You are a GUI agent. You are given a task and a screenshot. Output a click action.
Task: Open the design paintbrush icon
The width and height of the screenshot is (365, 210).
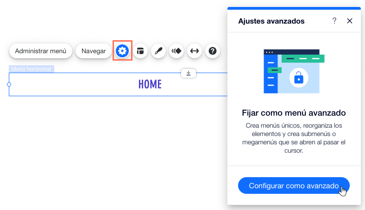coord(158,51)
